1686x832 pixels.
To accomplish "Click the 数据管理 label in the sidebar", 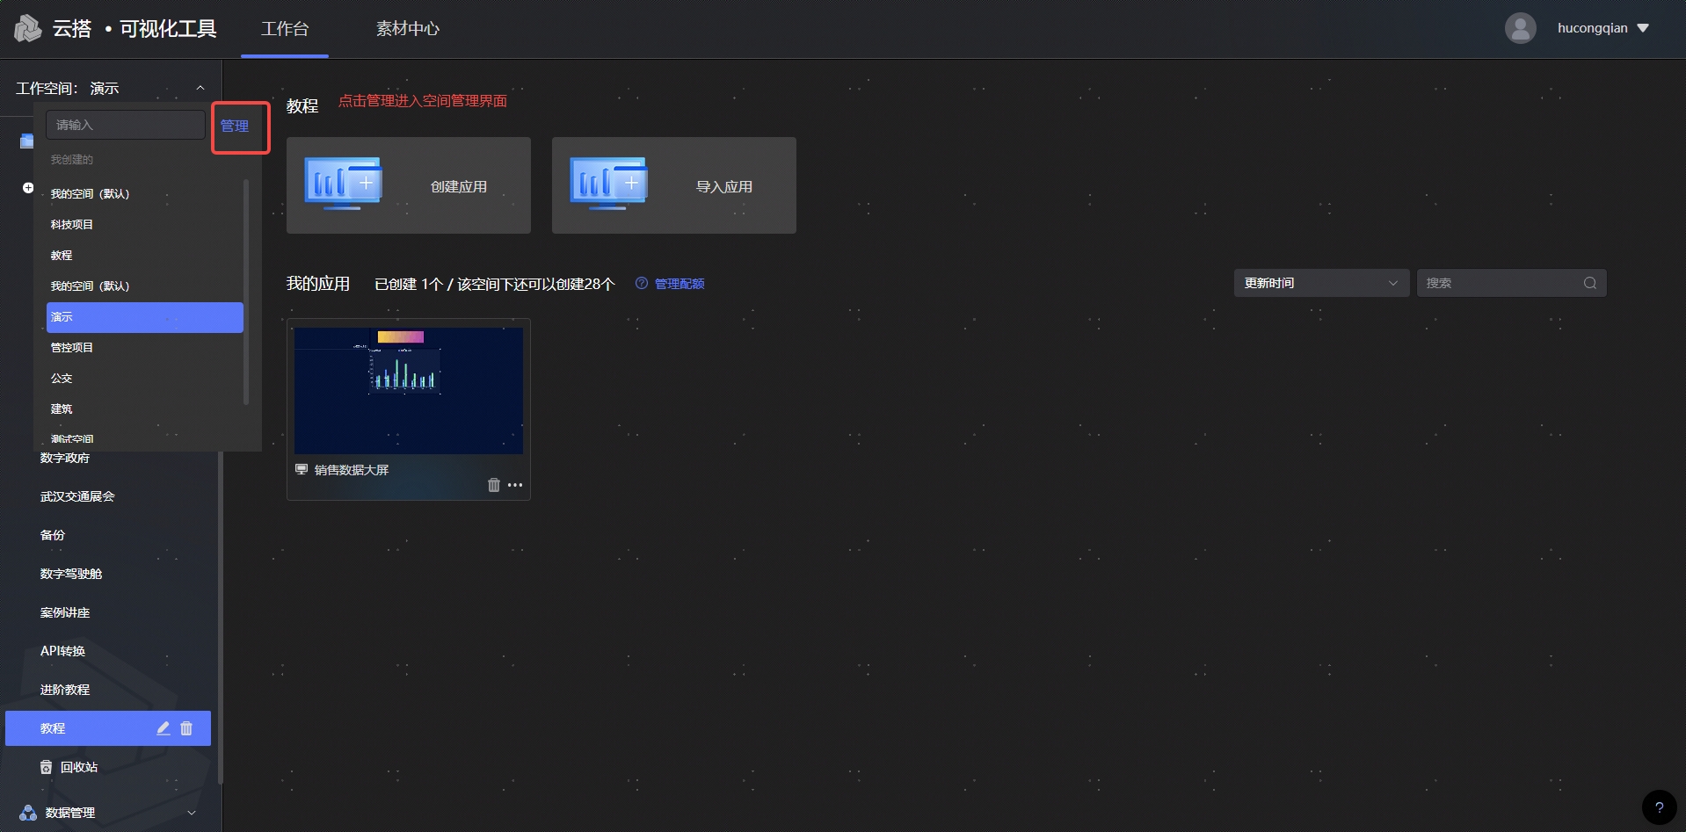I will click(70, 813).
